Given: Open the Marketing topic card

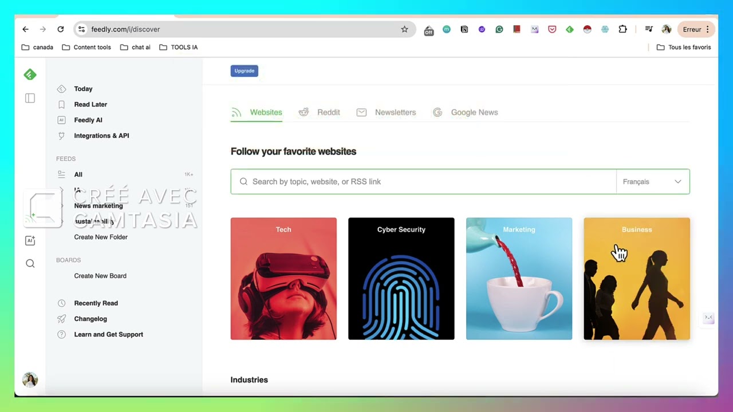Looking at the screenshot, I should point(519,279).
